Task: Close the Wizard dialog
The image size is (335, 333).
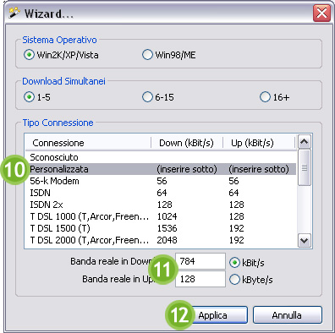Action: 321,13
